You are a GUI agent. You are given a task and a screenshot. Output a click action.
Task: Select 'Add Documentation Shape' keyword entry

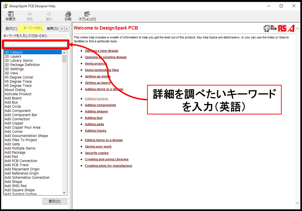point(26,136)
